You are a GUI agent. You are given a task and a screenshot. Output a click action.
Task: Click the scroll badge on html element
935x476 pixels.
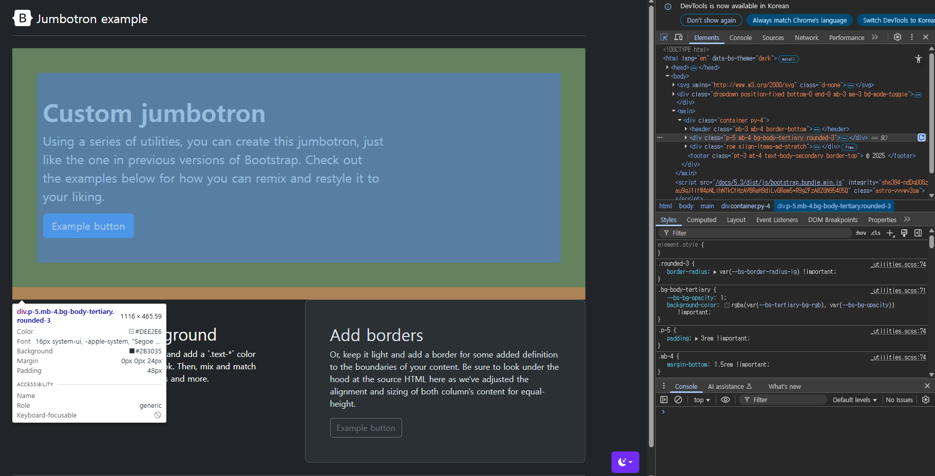(789, 59)
